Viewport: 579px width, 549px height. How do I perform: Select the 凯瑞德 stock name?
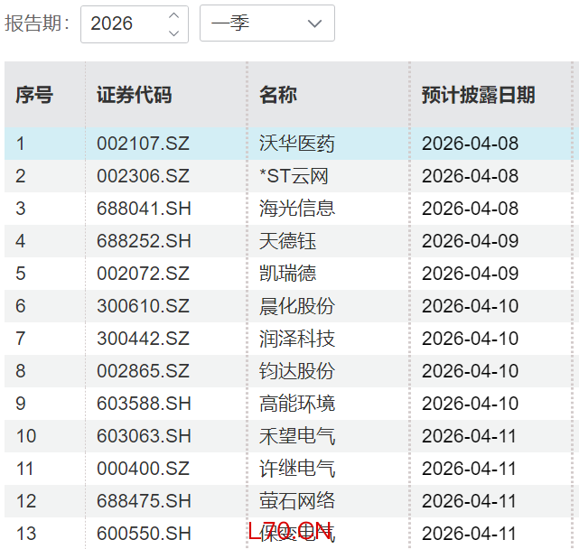pyautogui.click(x=288, y=274)
